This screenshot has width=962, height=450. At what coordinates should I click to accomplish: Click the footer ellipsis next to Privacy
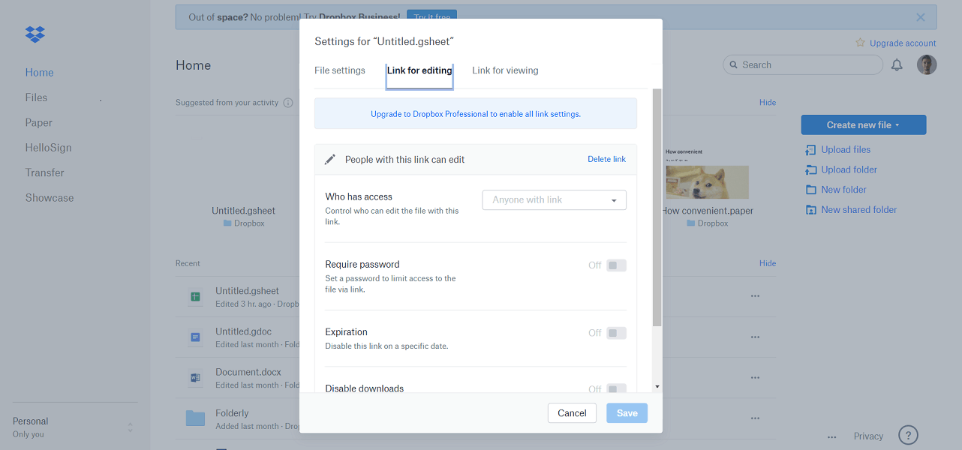[832, 436]
